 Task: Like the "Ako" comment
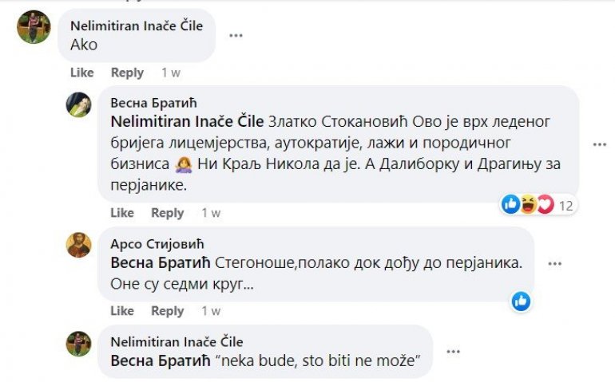click(82, 73)
